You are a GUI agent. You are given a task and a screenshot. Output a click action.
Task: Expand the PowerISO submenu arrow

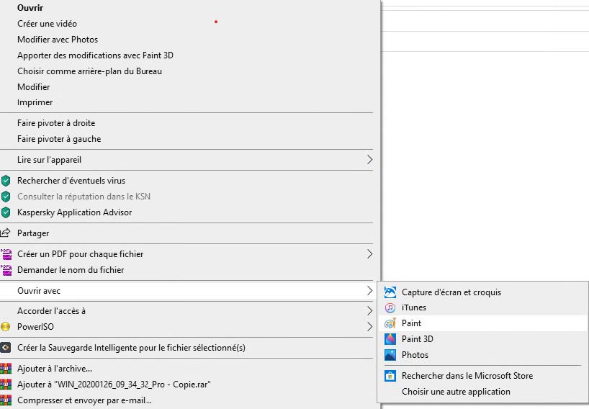[x=369, y=327]
